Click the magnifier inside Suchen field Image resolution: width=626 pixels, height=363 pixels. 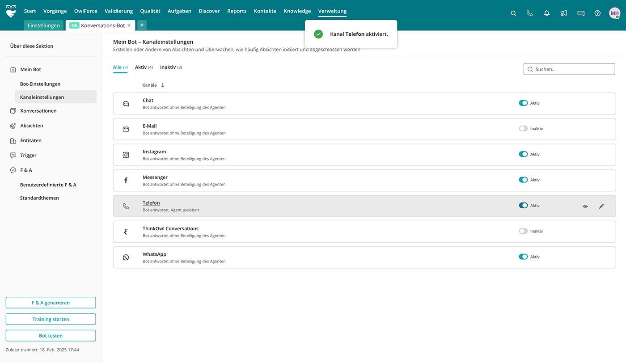(530, 69)
